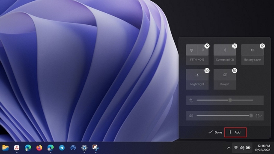274x154 pixels.
Task: Open the blue signal app on the taskbar
Action: pyautogui.click(x=73, y=148)
